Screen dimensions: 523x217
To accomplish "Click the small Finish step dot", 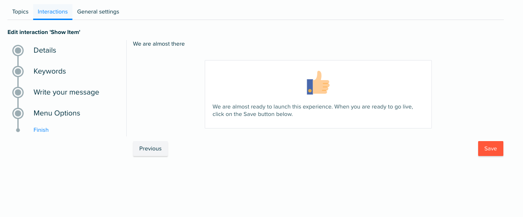I will [x=18, y=130].
